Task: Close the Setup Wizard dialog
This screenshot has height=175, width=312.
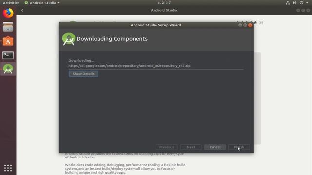Action: [x=250, y=25]
